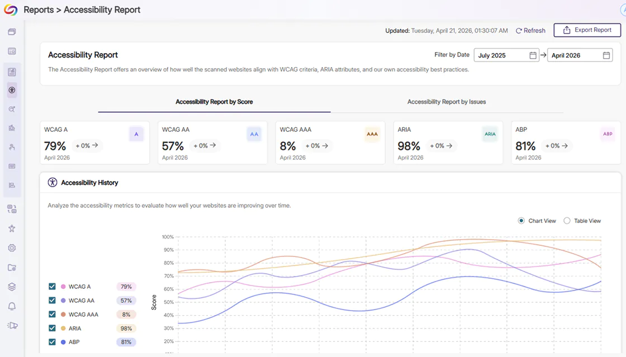Click the Refresh link
Image resolution: width=626 pixels, height=357 pixels.
point(530,31)
